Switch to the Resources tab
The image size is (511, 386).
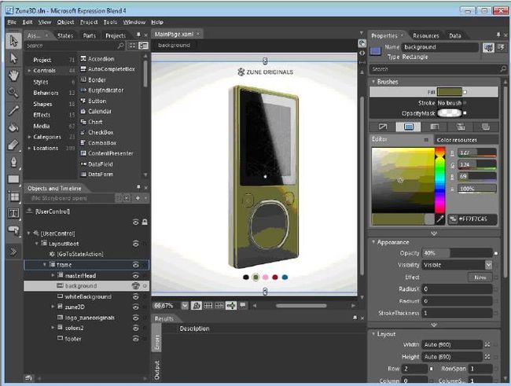(x=425, y=36)
